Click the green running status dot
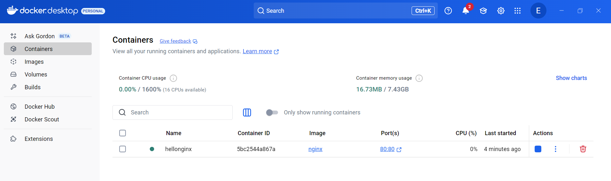Image resolution: width=611 pixels, height=181 pixels. pyautogui.click(x=152, y=149)
